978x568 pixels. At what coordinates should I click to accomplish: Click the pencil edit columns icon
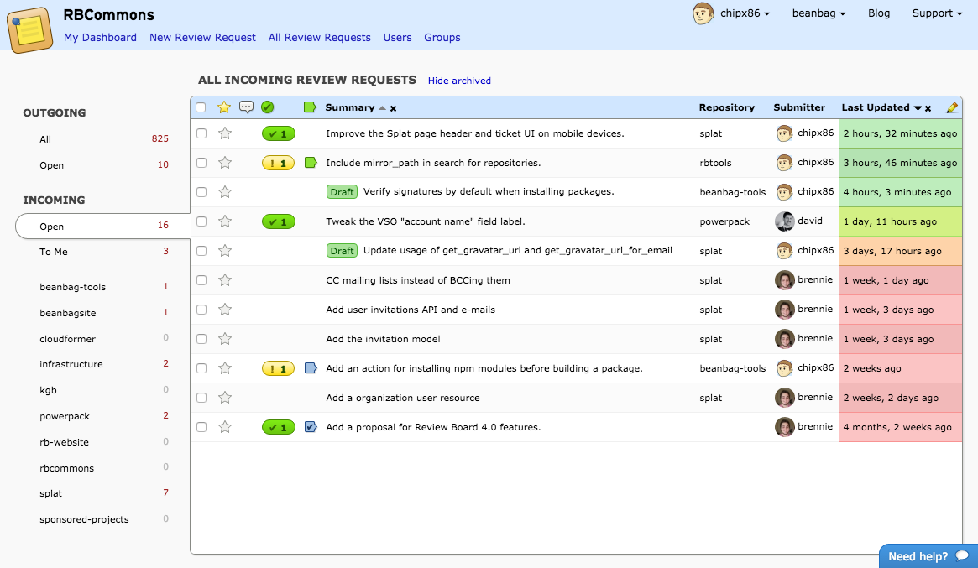tap(952, 107)
